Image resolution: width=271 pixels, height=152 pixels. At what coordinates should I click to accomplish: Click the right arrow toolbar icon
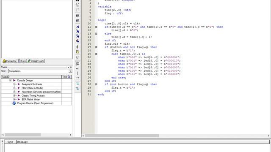pos(77,78)
